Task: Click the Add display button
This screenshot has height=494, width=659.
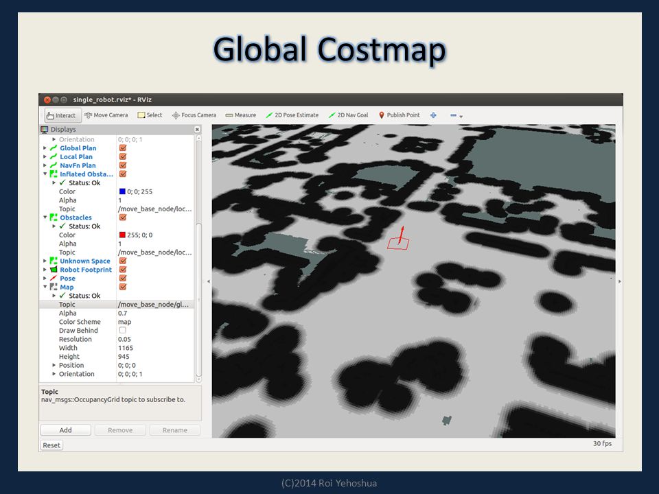Action: click(x=66, y=430)
